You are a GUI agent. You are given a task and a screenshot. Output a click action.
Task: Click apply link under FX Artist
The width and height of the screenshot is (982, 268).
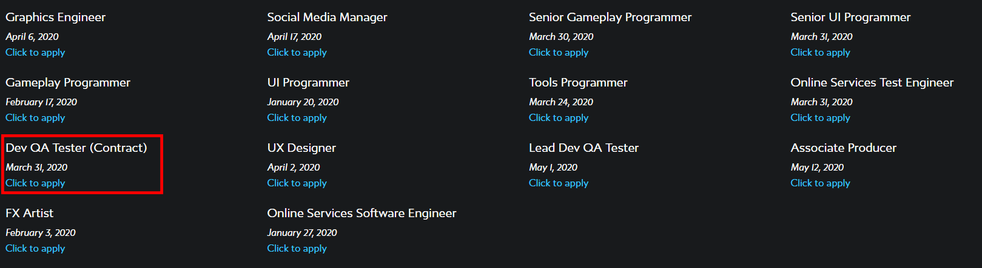click(35, 249)
